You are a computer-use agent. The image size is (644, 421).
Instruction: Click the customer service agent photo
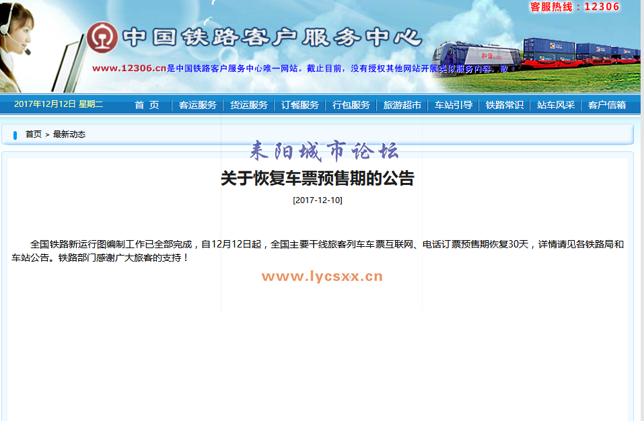click(x=16, y=46)
